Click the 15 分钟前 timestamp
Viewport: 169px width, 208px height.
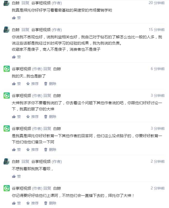coord(157,30)
